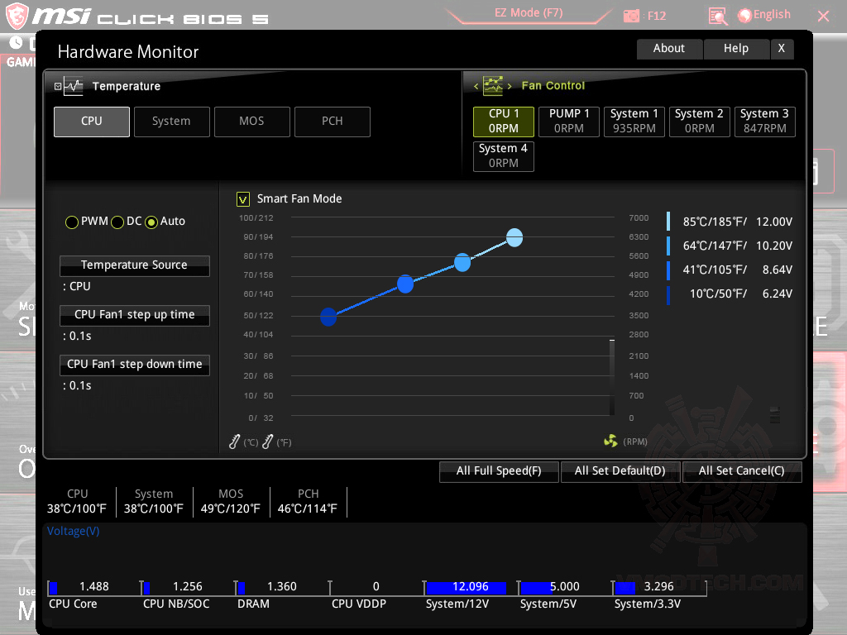Click the CPU Fan1 step up time field
Image resolution: width=847 pixels, height=635 pixels.
point(134,315)
